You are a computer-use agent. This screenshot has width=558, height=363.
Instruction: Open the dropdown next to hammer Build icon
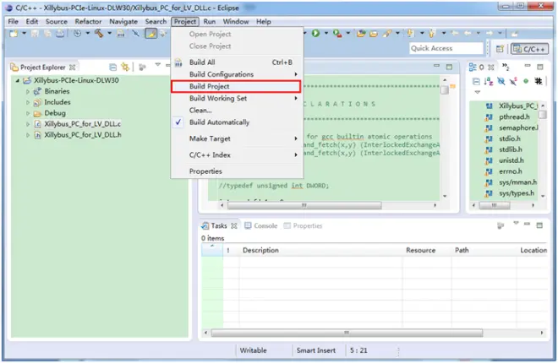click(109, 34)
